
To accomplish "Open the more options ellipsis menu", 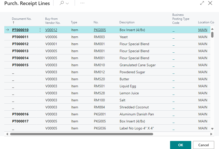I will [x=82, y=3].
